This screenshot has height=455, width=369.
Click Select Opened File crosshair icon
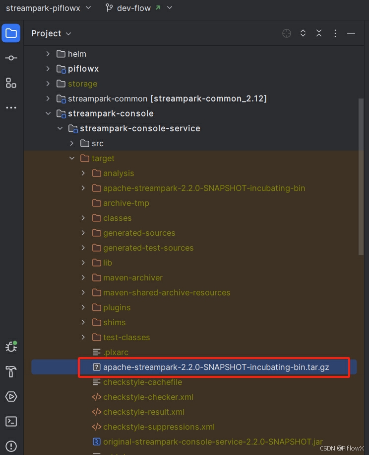pyautogui.click(x=287, y=33)
